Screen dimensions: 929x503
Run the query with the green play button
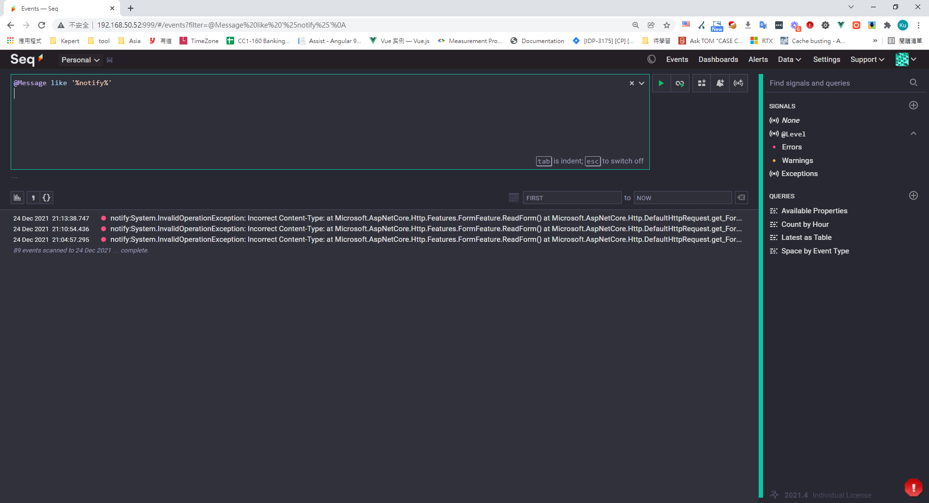[661, 83]
